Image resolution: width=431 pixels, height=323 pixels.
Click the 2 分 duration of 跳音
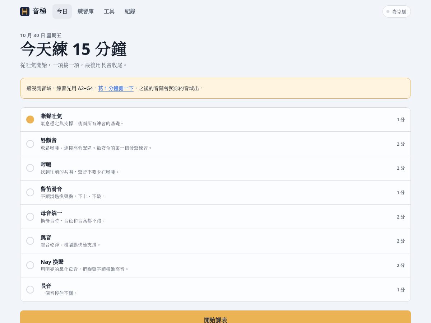click(x=401, y=241)
